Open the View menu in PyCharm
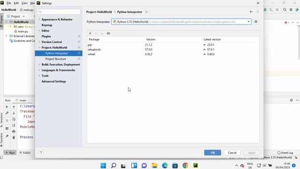 [24, 3]
